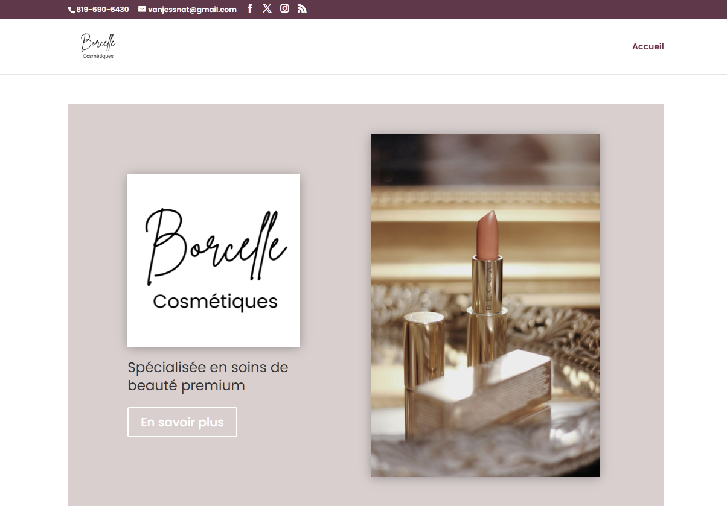Click the phone handset icon in top bar
The height and width of the screenshot is (506, 727).
(72, 10)
